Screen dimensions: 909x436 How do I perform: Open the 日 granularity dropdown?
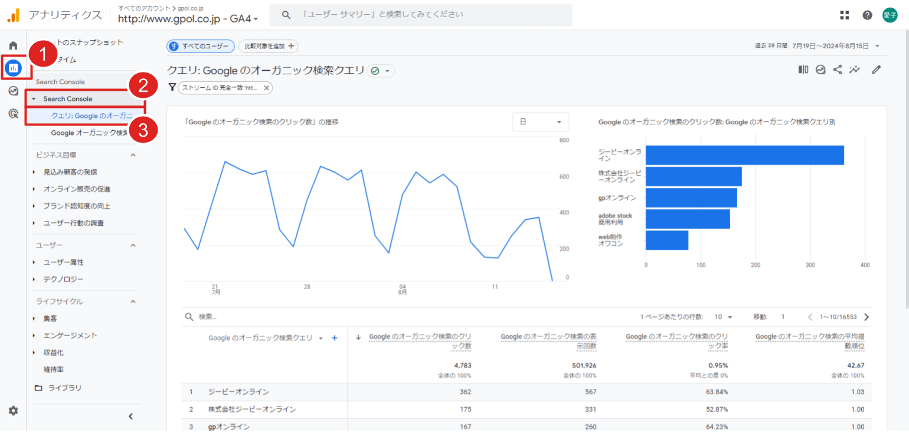click(x=541, y=122)
